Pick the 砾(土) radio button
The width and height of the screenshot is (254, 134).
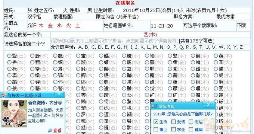pyautogui.click(x=216, y=102)
